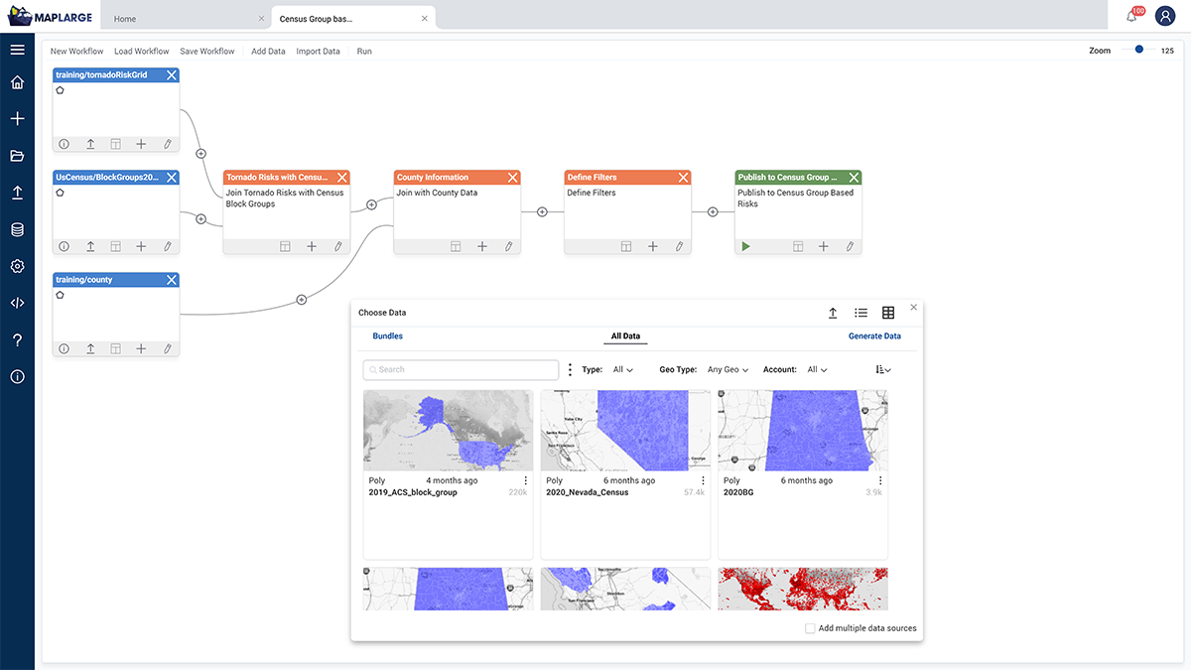Viewport: 1191px width, 670px height.
Task: Click the settings gear in the left sidebar
Action: [x=16, y=266]
